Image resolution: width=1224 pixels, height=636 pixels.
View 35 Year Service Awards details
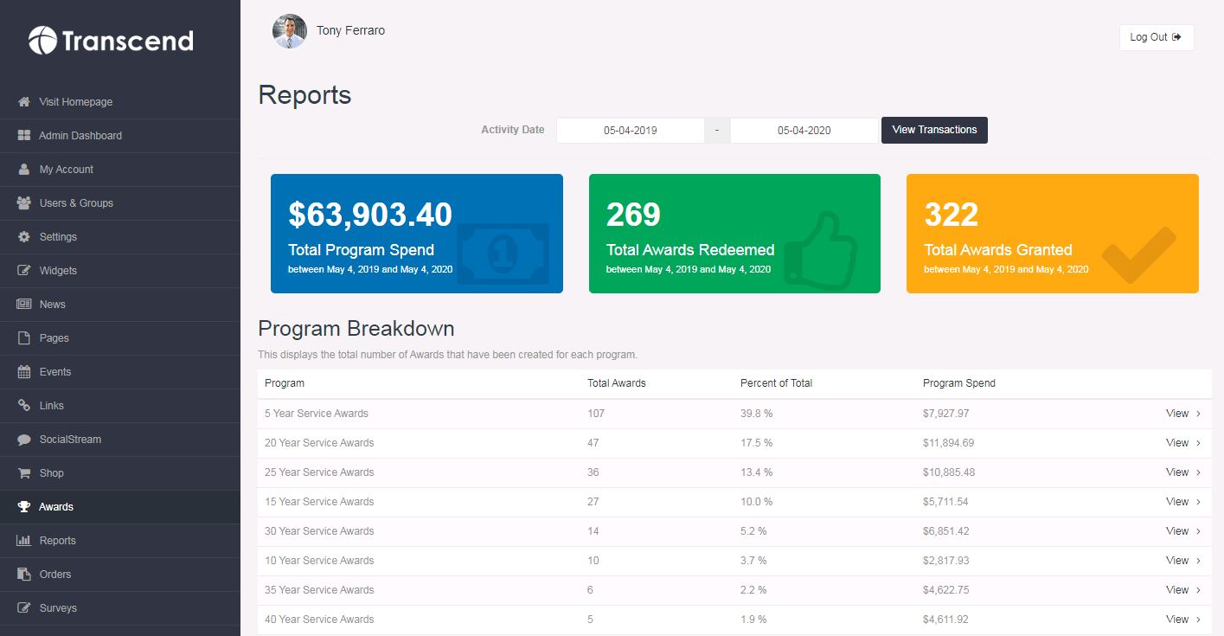tap(1183, 590)
